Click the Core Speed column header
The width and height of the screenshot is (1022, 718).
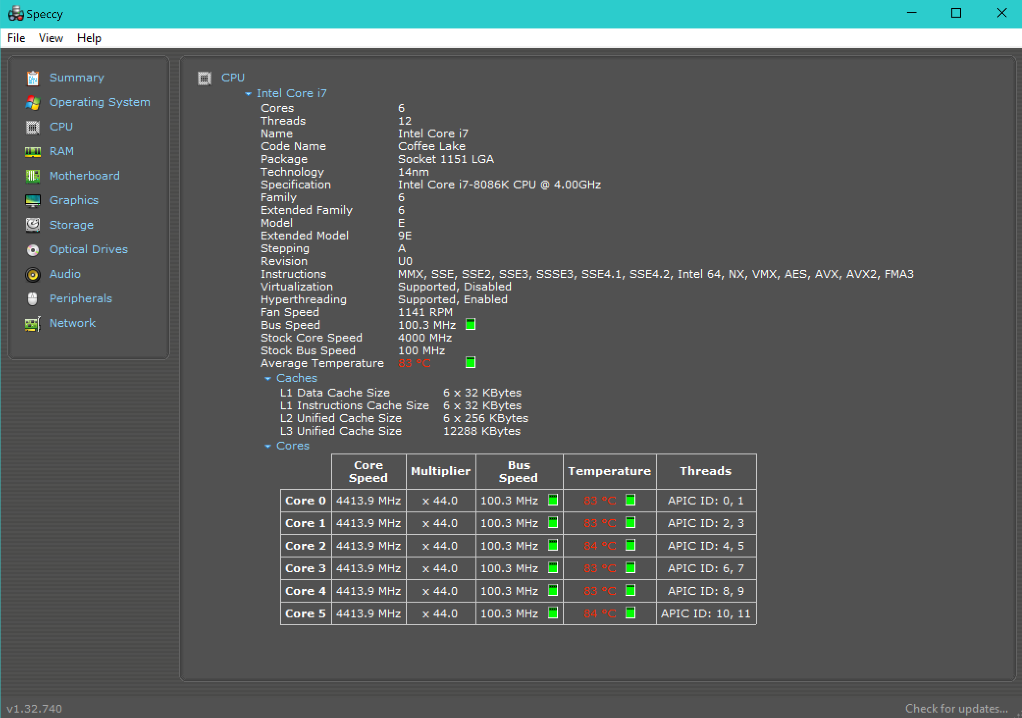tap(368, 471)
